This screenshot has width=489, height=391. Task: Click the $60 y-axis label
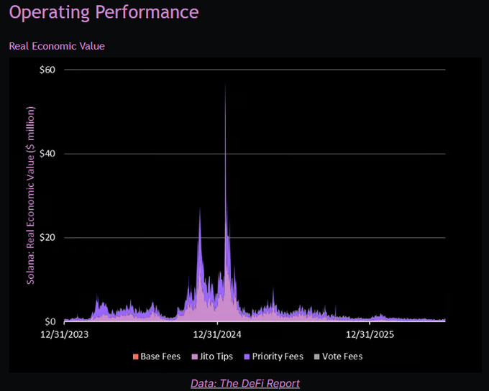[47, 70]
